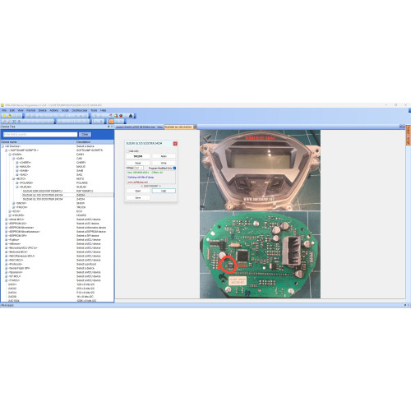Click the Write button
Viewport: 411px width, 411px height.
click(x=164, y=163)
